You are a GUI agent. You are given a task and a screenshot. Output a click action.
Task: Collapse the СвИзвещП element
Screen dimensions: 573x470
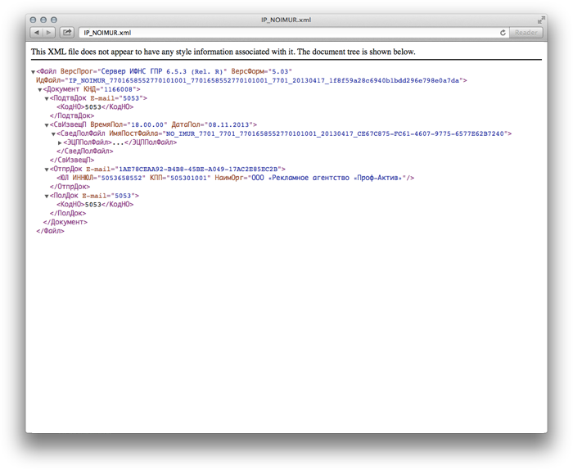[x=47, y=125]
